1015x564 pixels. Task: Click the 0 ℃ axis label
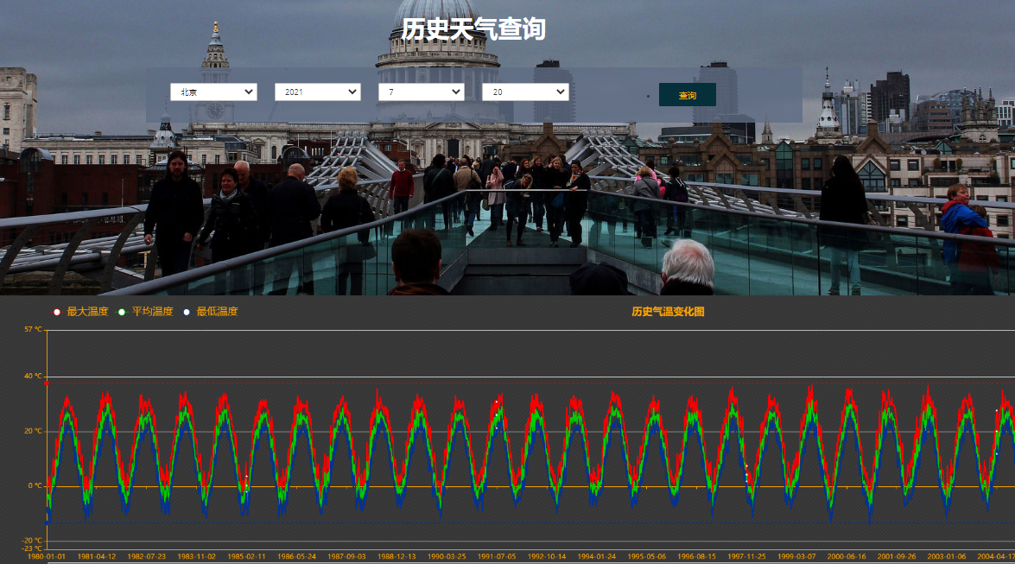(35, 485)
